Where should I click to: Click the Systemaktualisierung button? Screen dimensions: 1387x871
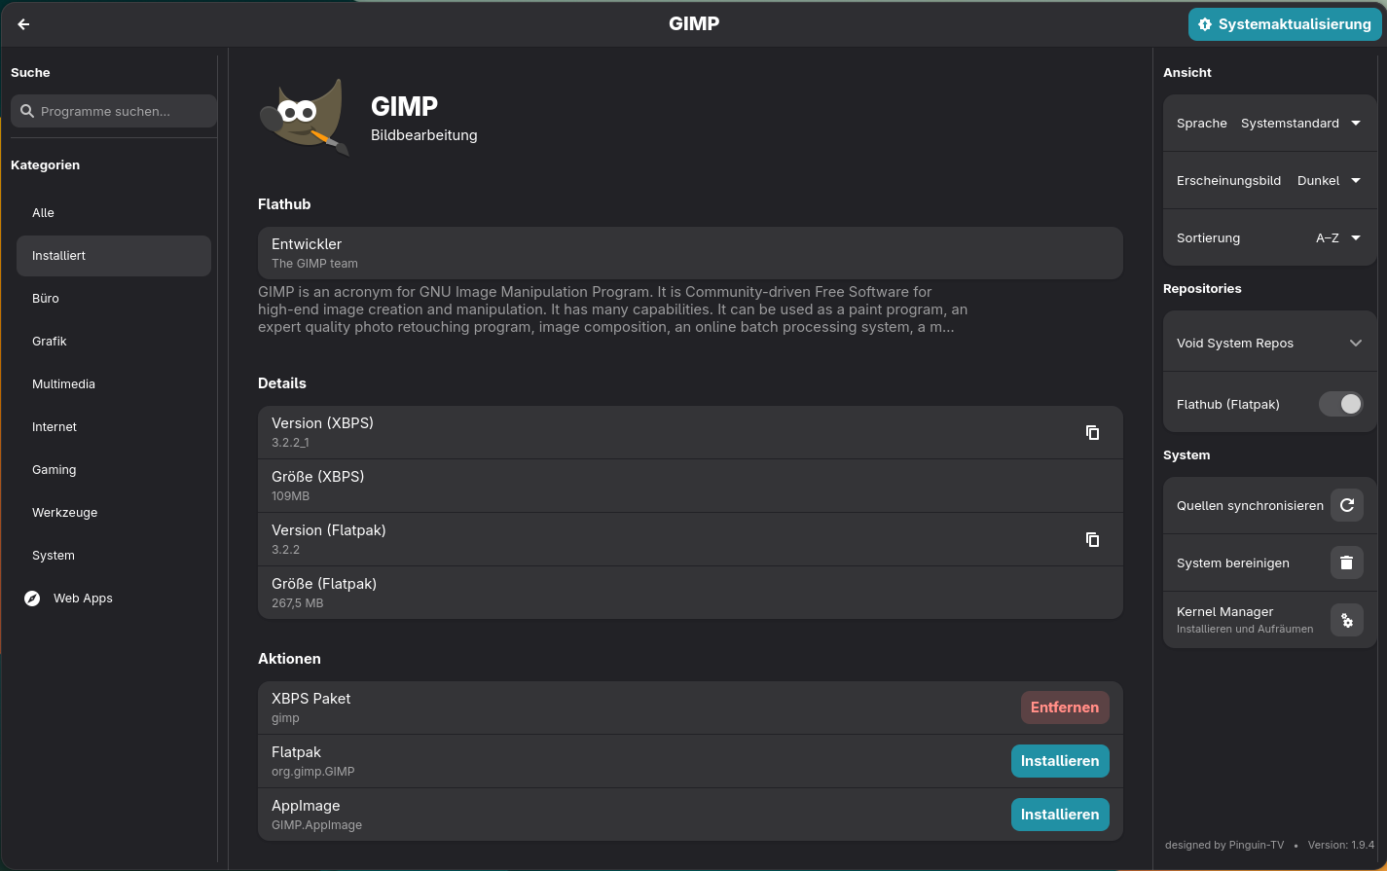1285,24
